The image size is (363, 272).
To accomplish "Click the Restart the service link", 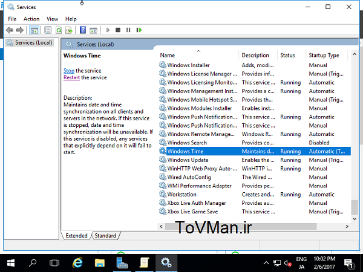I will (71, 77).
